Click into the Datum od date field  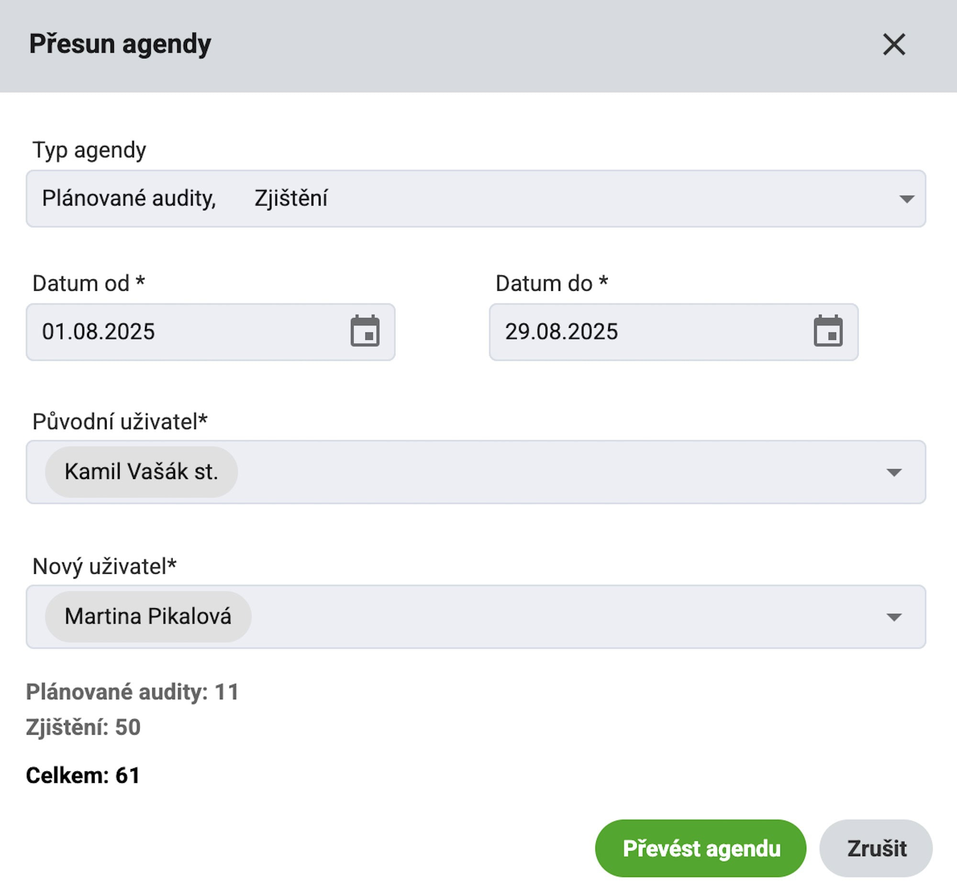tap(183, 332)
